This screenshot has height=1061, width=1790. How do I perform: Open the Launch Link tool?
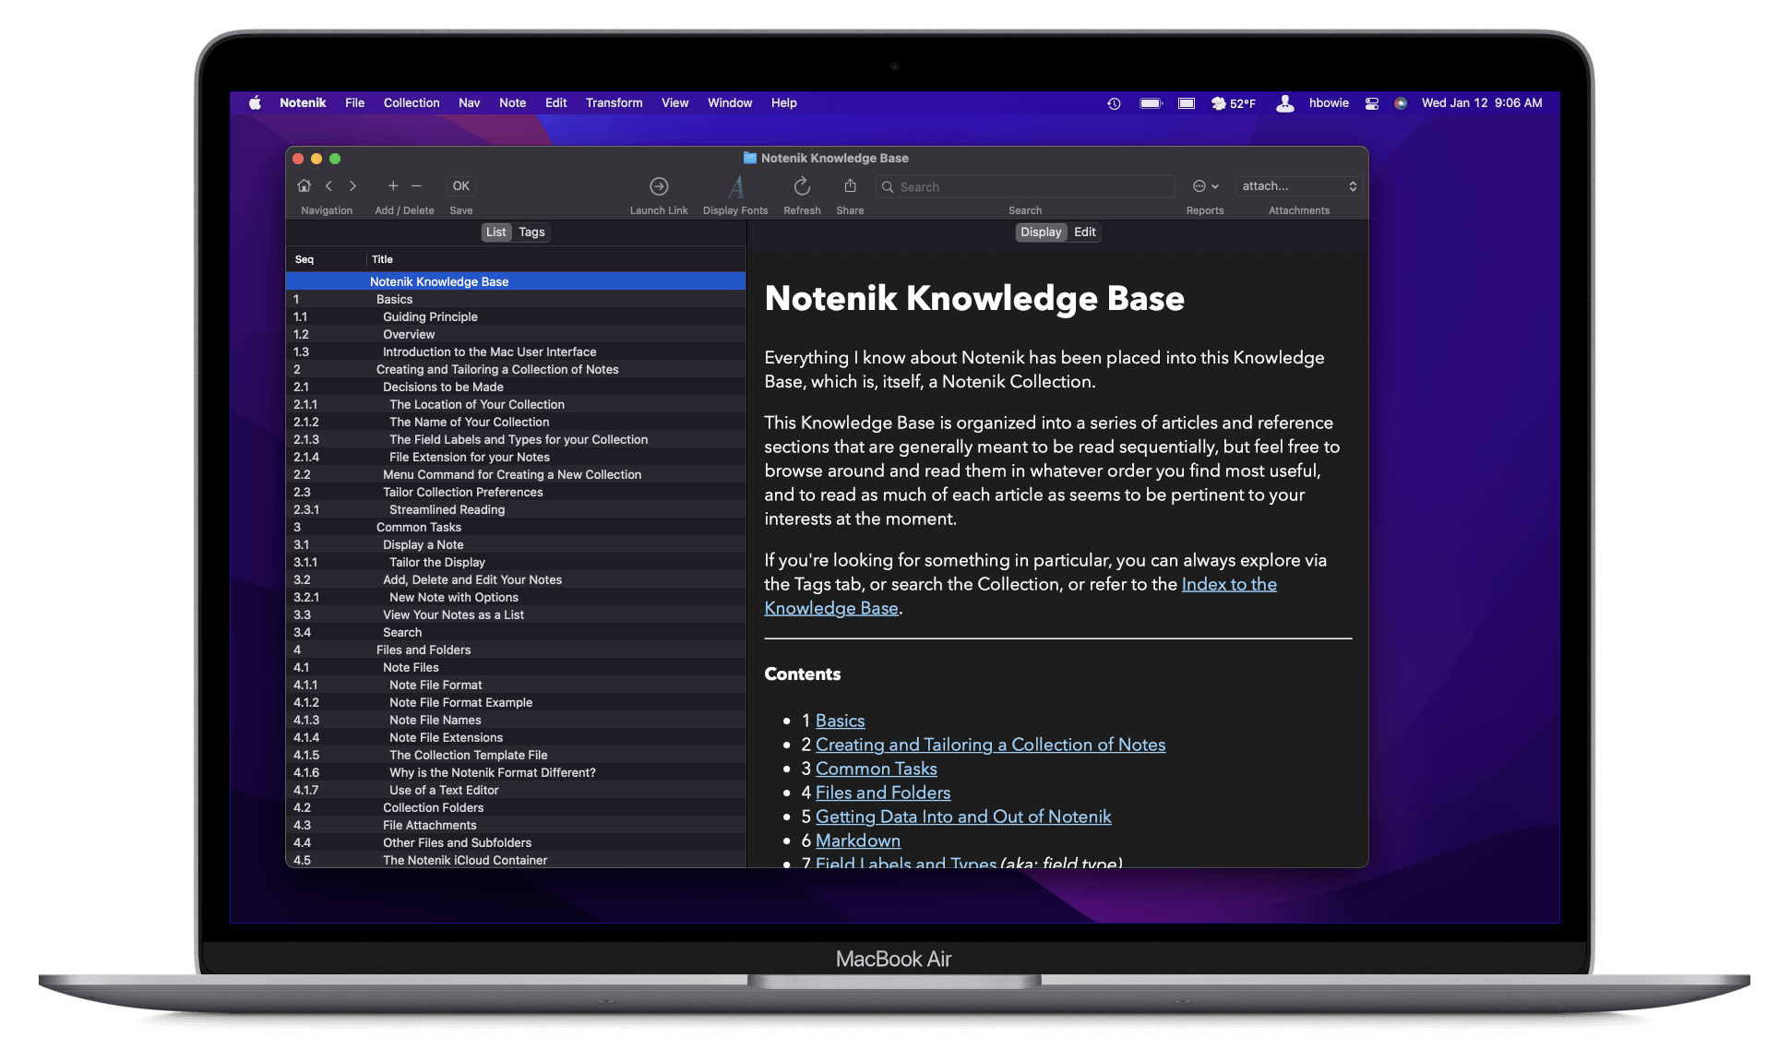[x=658, y=185]
